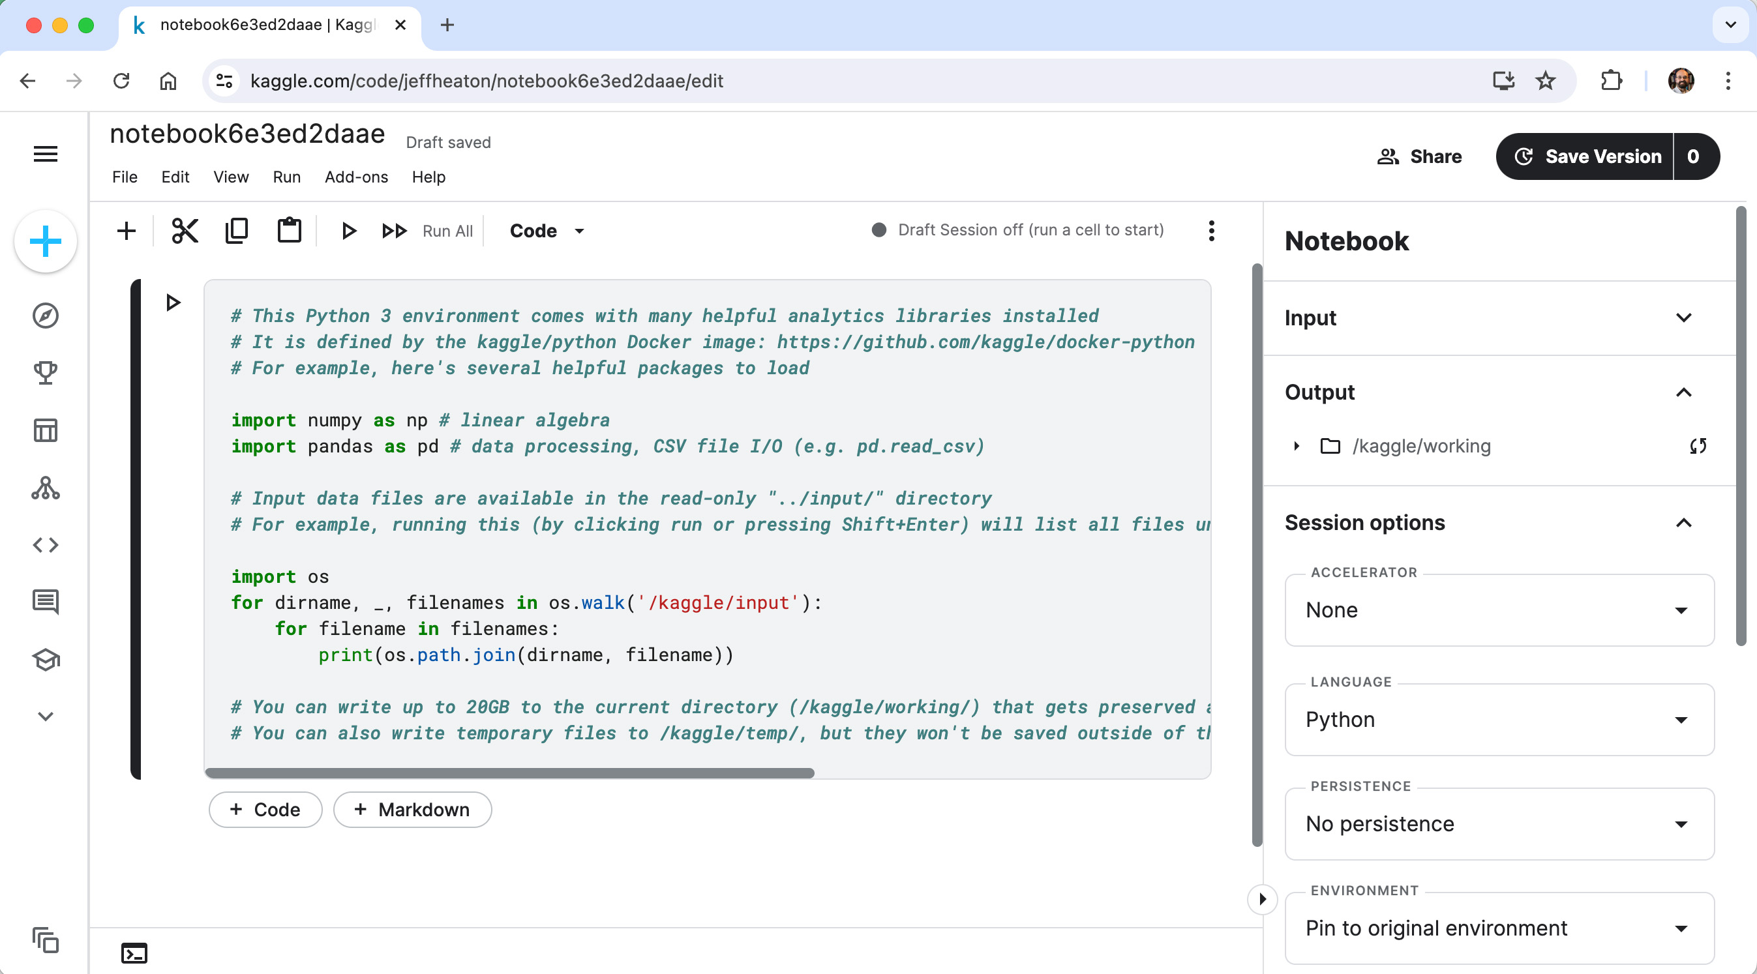Open the Code section in sidebar
This screenshot has width=1757, height=974.
45,544
